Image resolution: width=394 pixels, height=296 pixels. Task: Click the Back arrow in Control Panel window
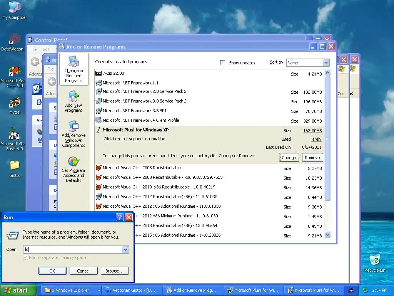click(35, 62)
